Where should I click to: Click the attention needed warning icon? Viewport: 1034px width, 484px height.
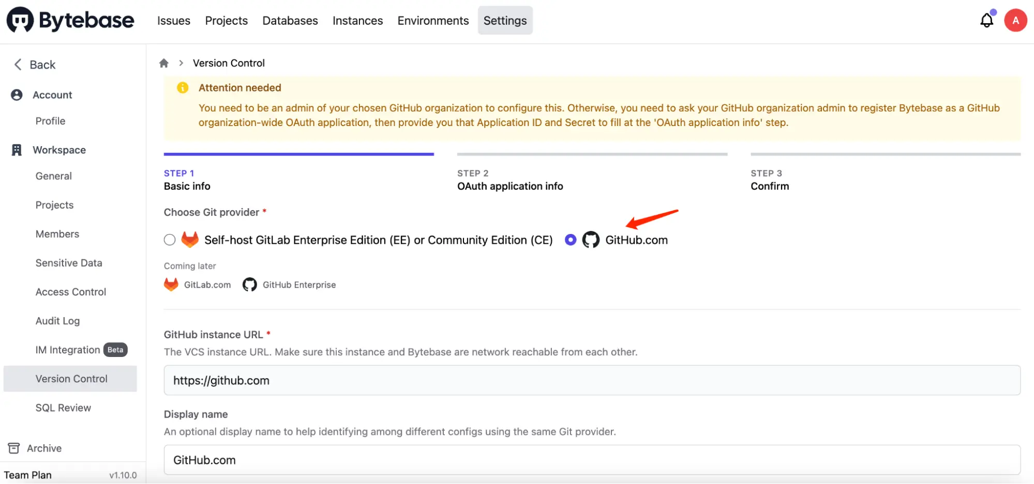point(182,87)
